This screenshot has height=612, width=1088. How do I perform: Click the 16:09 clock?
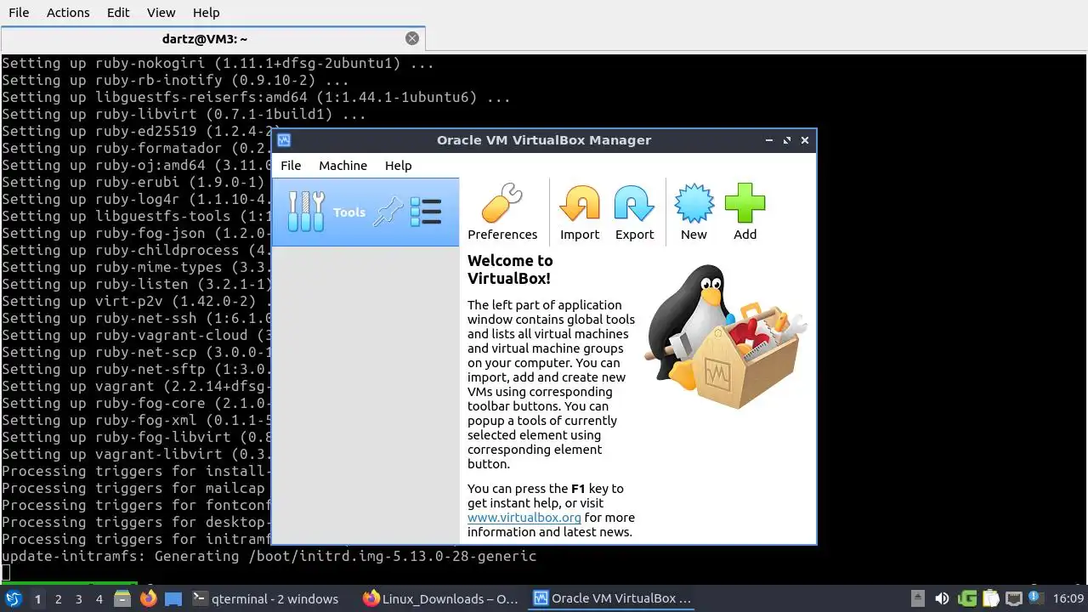tap(1068, 598)
